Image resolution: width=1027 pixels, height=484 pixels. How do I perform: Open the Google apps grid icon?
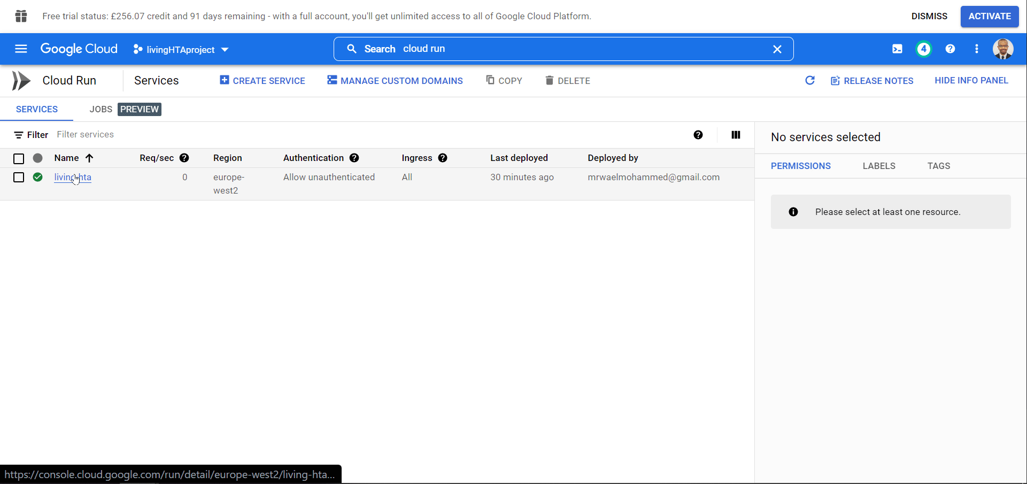[21, 16]
